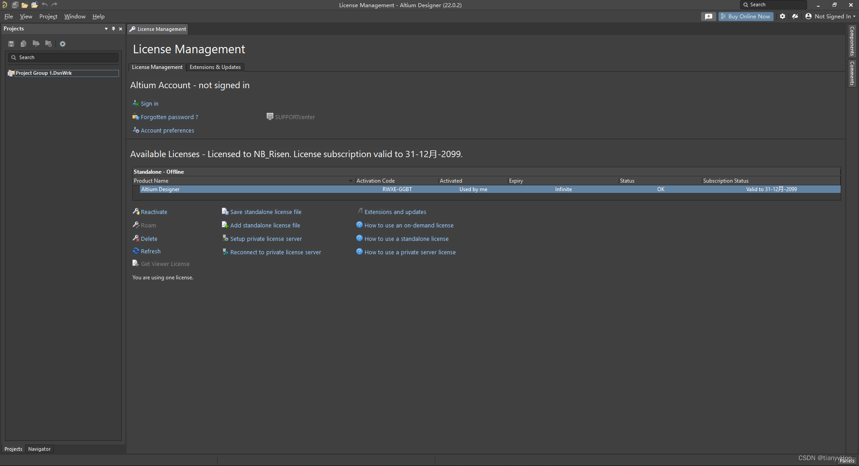Switch to the Extensions & Updates tab
Screen dimensions: 859x466
click(x=215, y=67)
